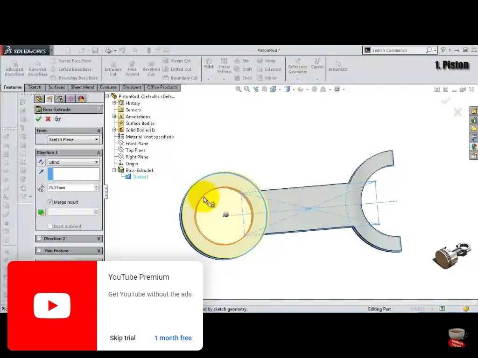Select the Lofted Cut tool
This screenshot has width=478, height=358.
(x=177, y=69)
